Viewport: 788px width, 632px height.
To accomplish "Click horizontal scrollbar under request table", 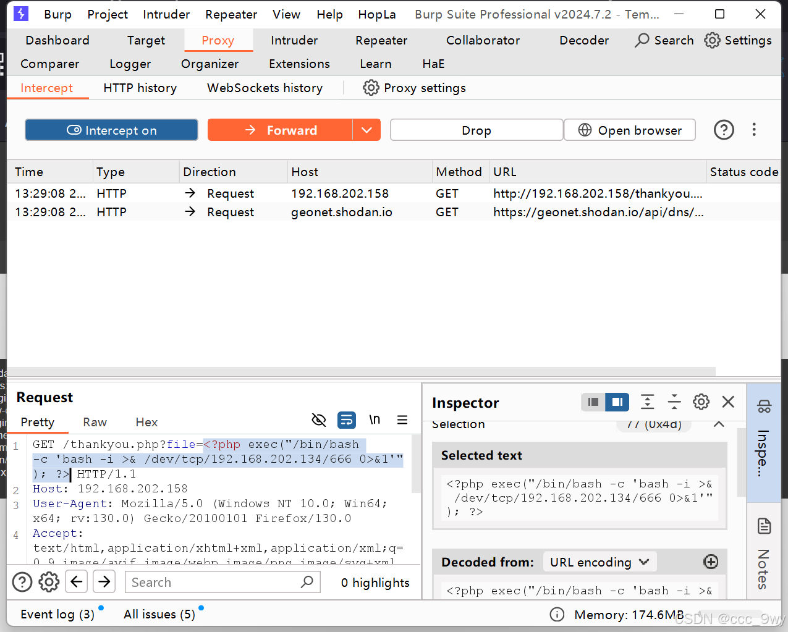I will pos(362,371).
